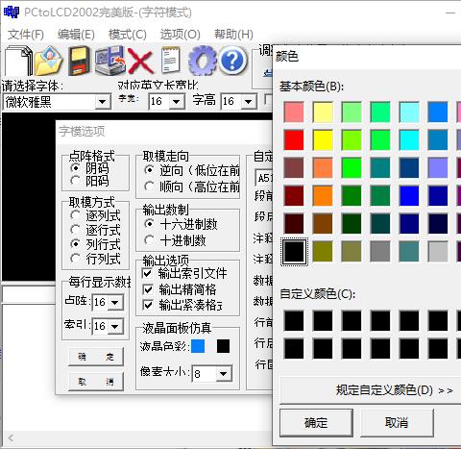Expand the 字宽 16 dropdown
461x449 pixels.
(176, 102)
